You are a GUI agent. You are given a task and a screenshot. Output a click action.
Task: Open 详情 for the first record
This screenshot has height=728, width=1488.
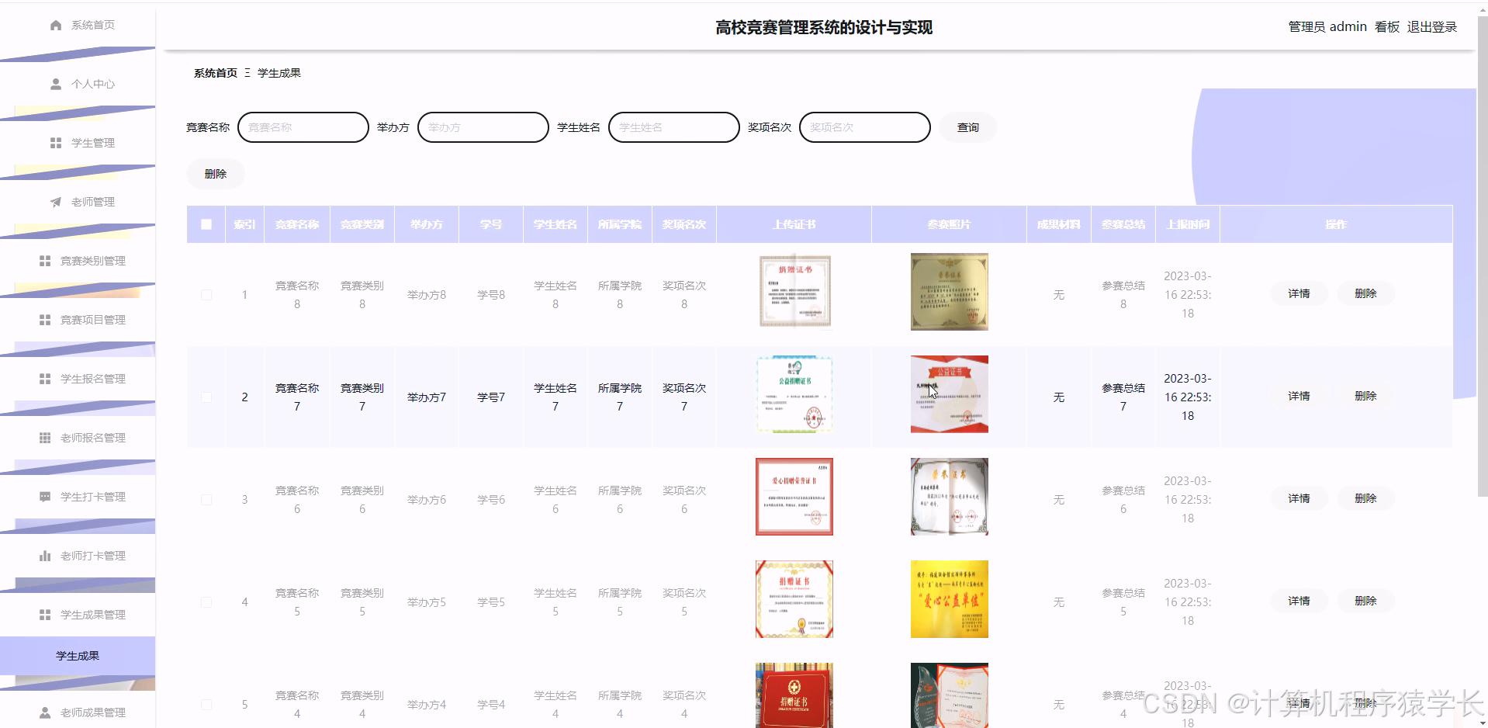coord(1298,293)
